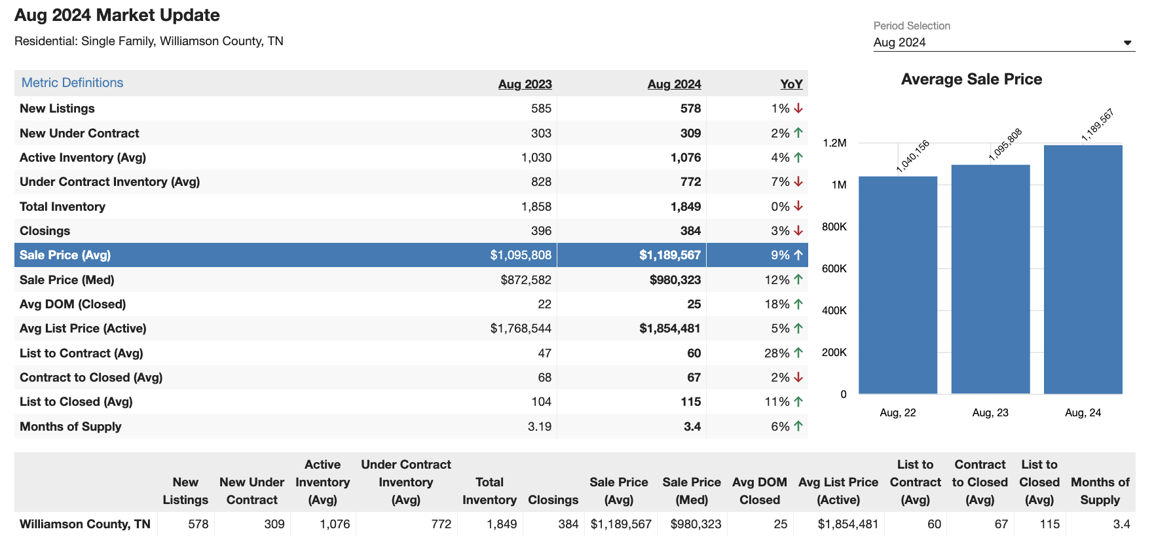Click the Williamson County, TN row label

click(x=85, y=524)
